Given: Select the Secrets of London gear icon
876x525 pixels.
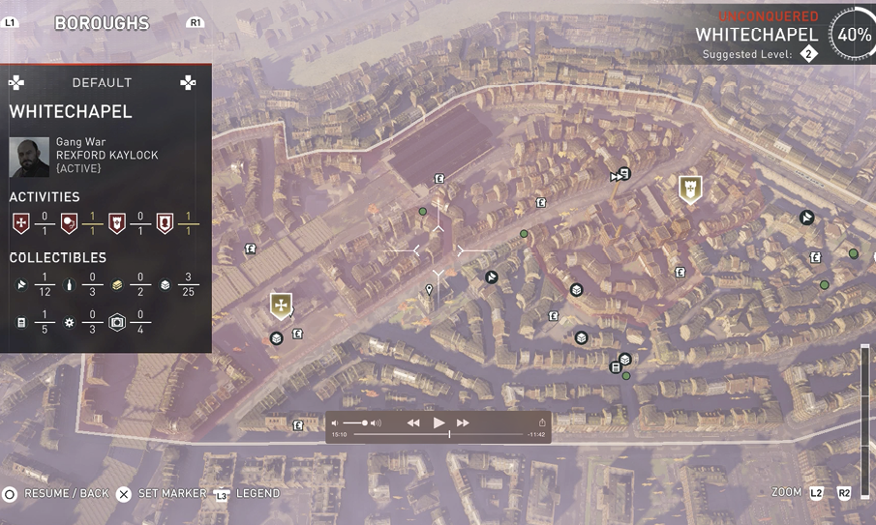Looking at the screenshot, I should 70,323.
